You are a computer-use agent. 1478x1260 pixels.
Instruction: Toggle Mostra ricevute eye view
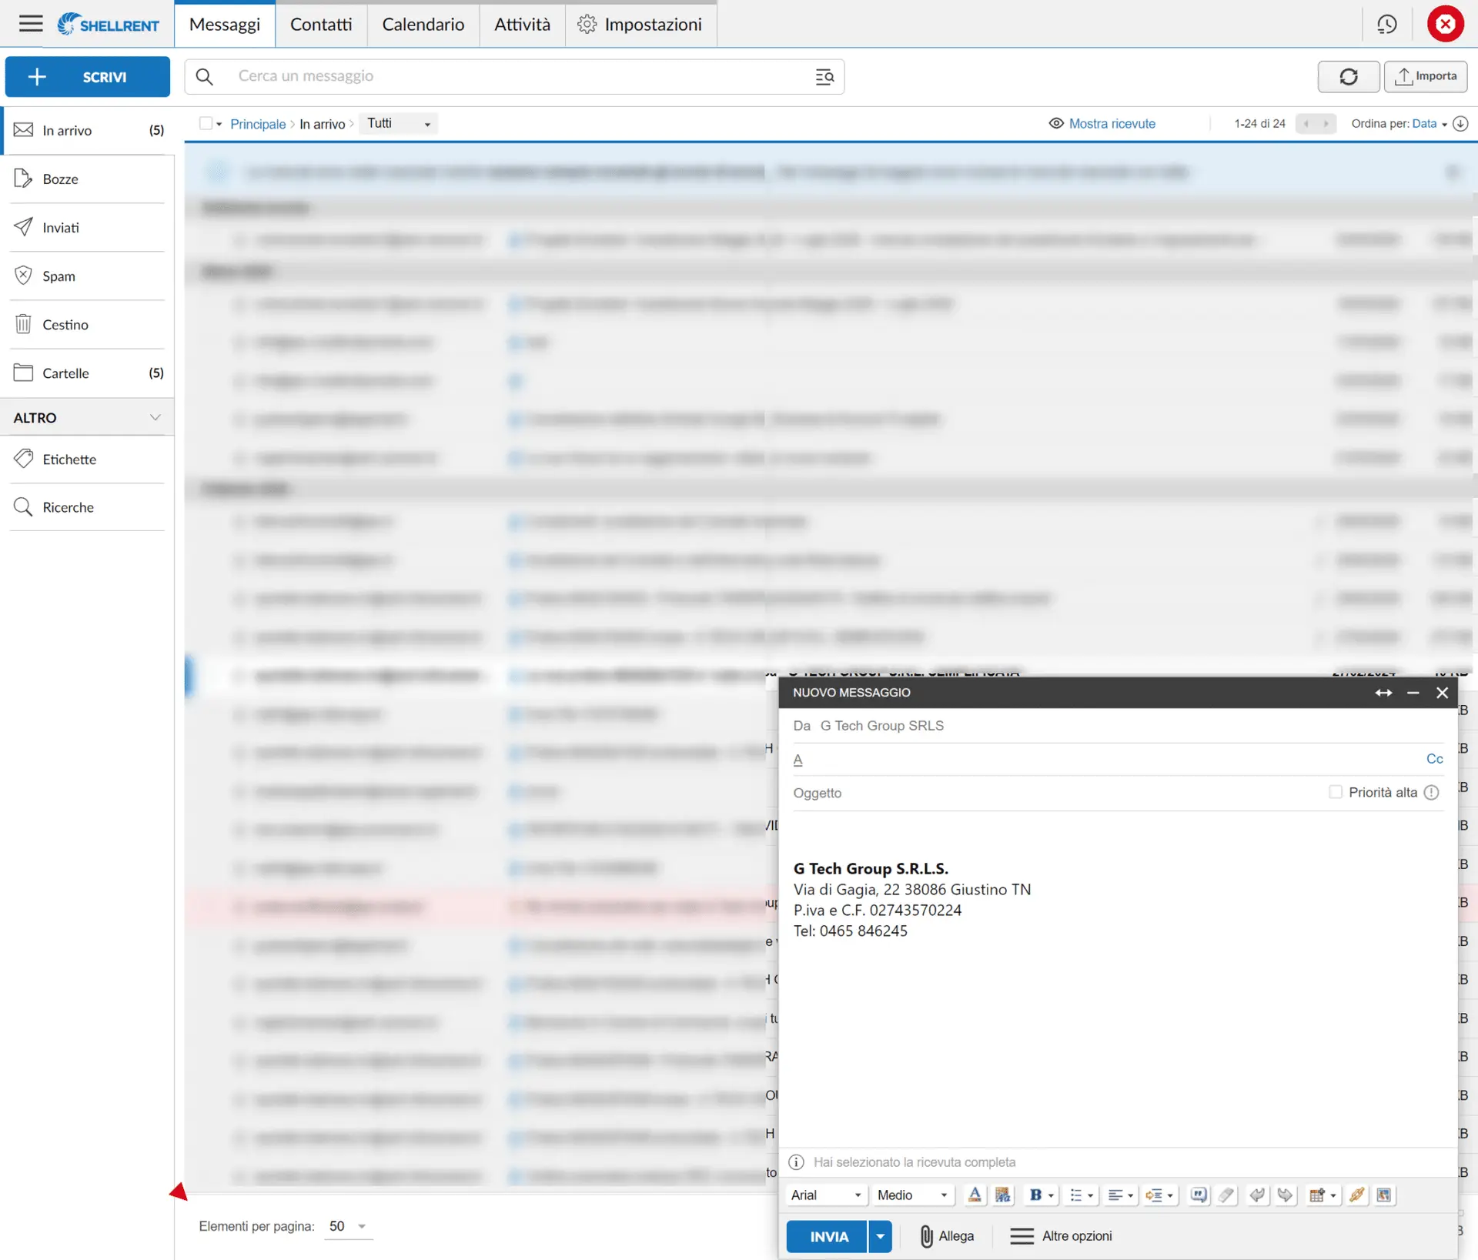1102,124
